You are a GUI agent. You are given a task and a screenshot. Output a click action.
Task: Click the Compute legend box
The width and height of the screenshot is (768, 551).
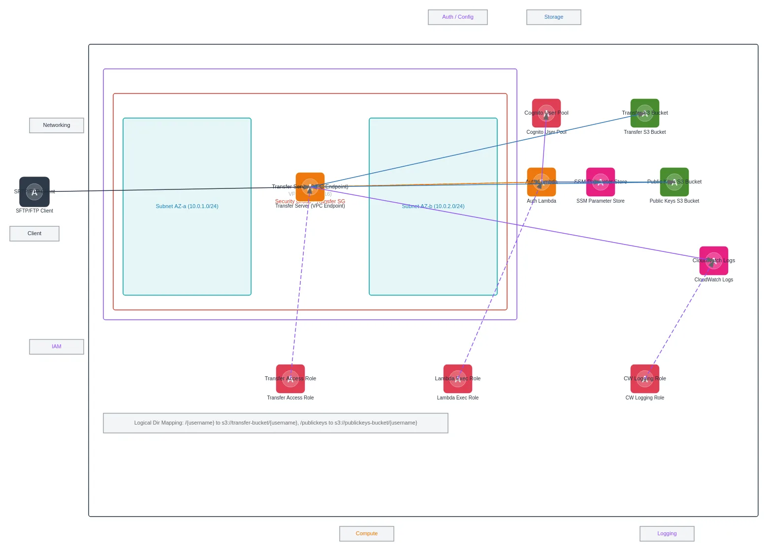(367, 534)
